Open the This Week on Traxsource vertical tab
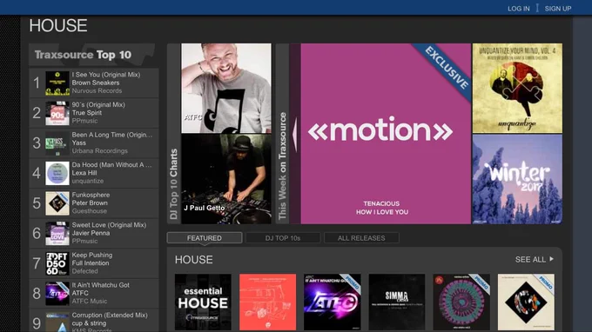This screenshot has height=332, width=592. [282, 134]
